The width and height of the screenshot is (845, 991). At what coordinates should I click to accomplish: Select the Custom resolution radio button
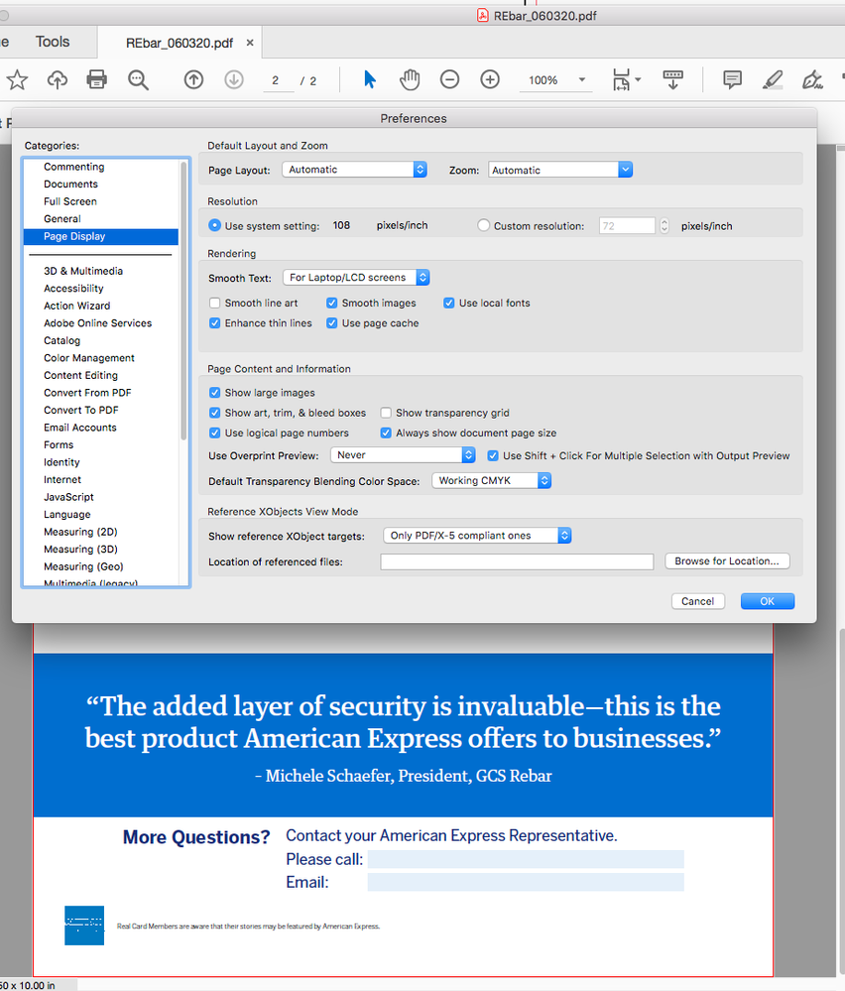click(483, 225)
